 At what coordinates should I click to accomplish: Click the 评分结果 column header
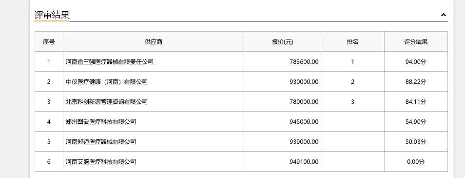(x=416, y=42)
